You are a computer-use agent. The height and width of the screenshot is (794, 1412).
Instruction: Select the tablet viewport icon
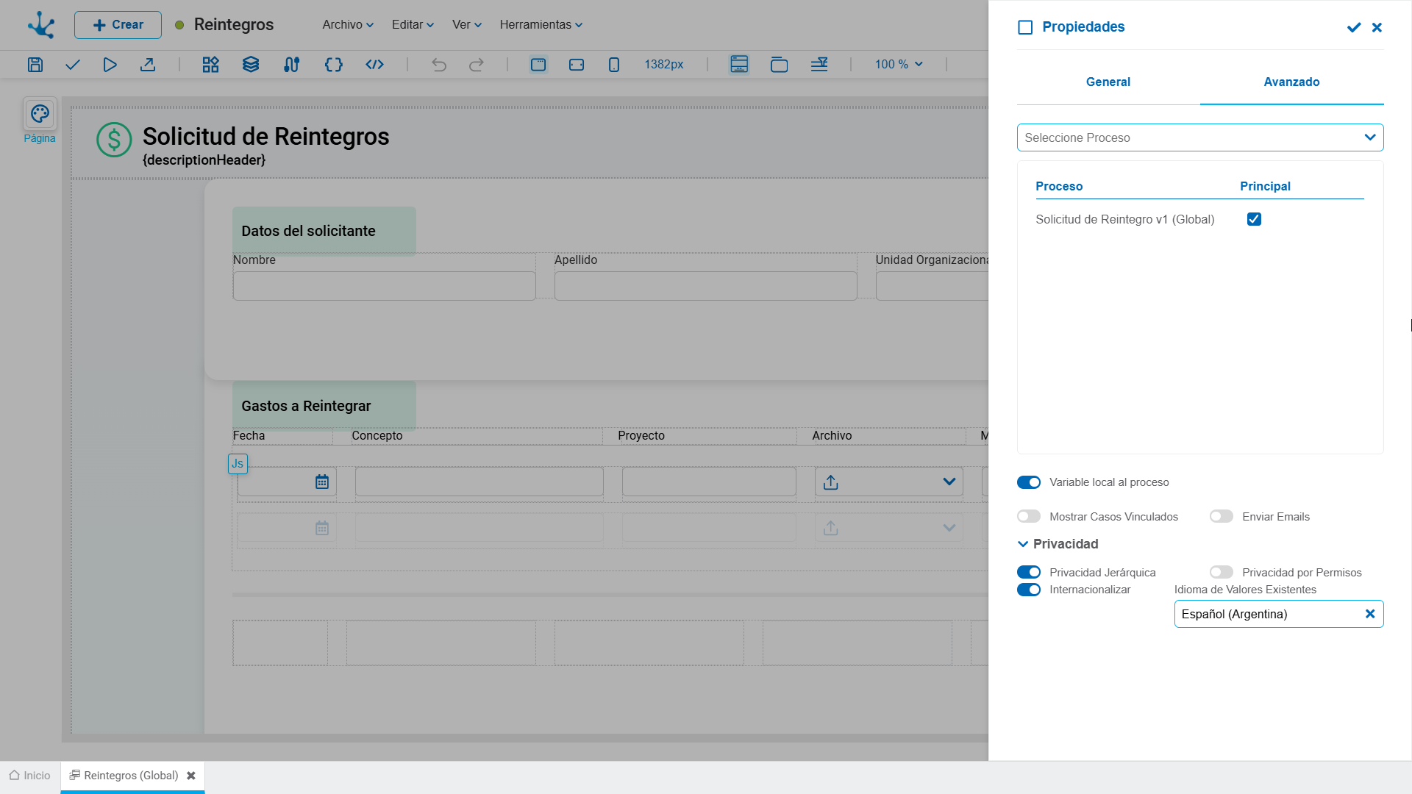coord(577,65)
